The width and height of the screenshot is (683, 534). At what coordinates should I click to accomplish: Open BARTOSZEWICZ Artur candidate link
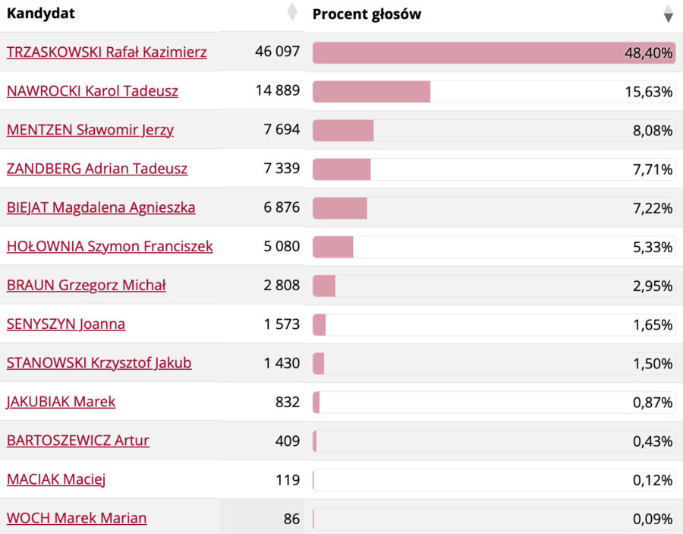pos(78,441)
